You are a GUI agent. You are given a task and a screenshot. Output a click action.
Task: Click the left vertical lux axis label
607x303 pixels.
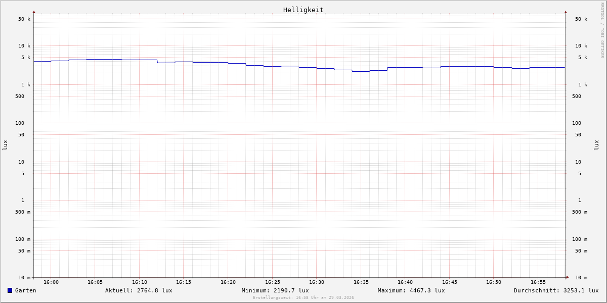[5, 145]
